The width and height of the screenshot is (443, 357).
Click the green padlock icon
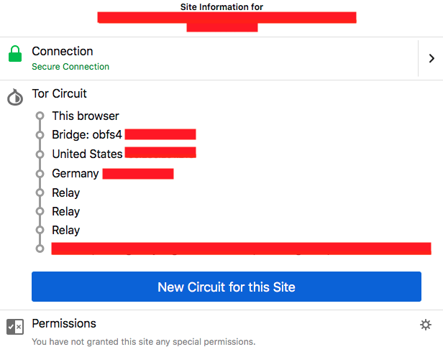[x=15, y=54]
